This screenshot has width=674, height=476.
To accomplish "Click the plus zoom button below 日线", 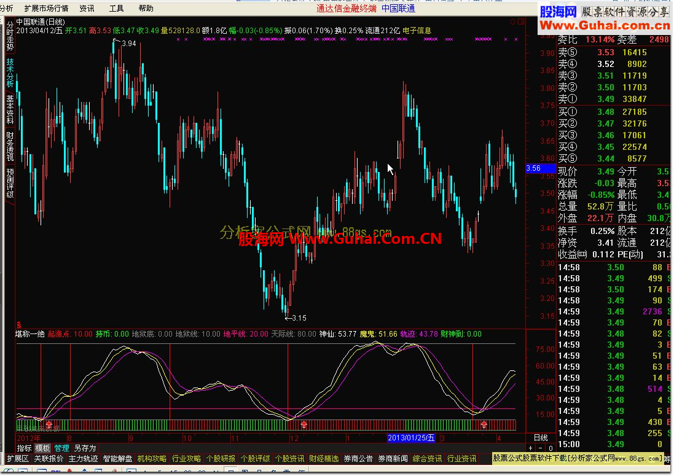I will [530, 448].
